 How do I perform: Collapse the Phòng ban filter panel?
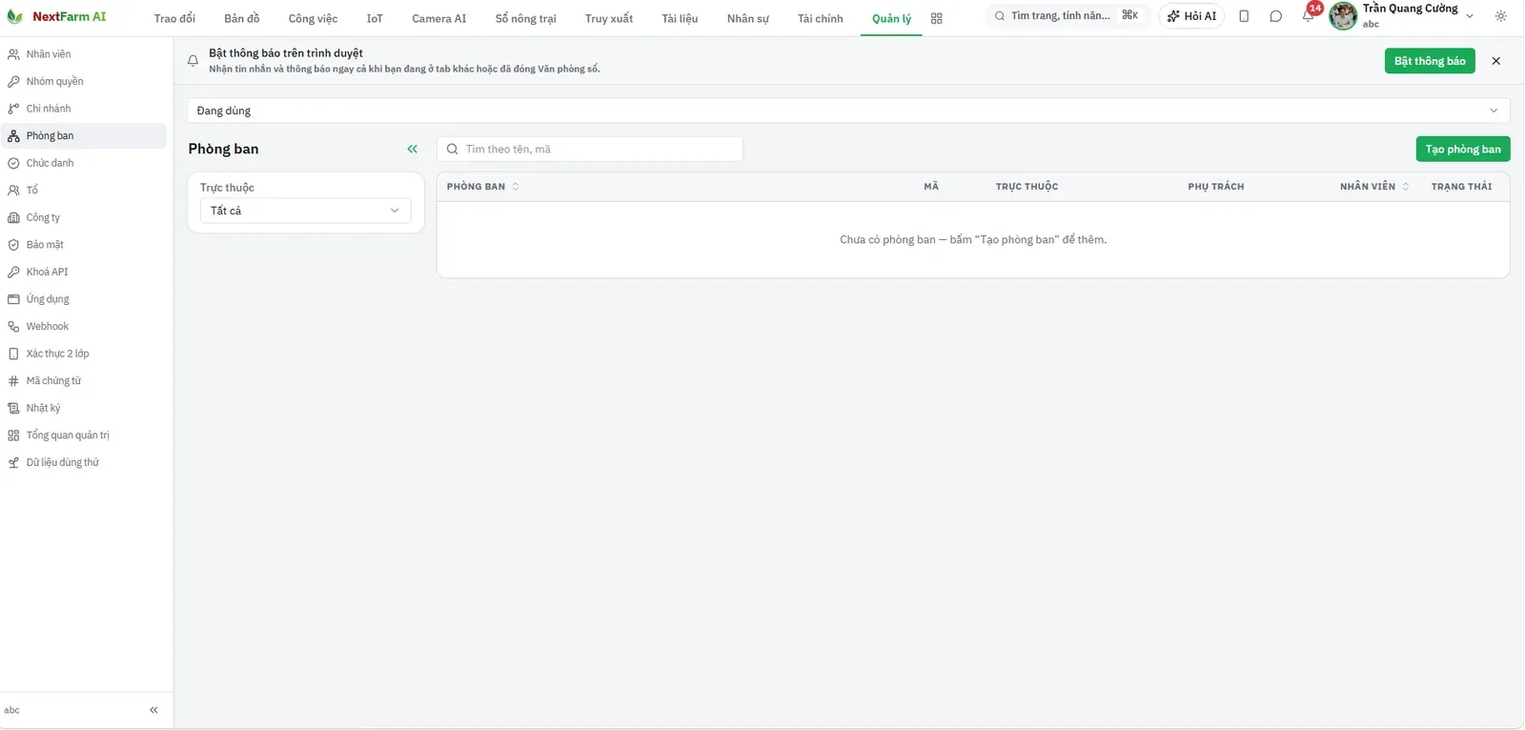pyautogui.click(x=413, y=149)
